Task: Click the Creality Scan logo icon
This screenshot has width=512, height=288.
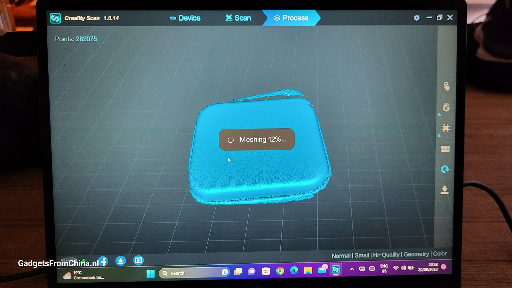Action: (55, 18)
